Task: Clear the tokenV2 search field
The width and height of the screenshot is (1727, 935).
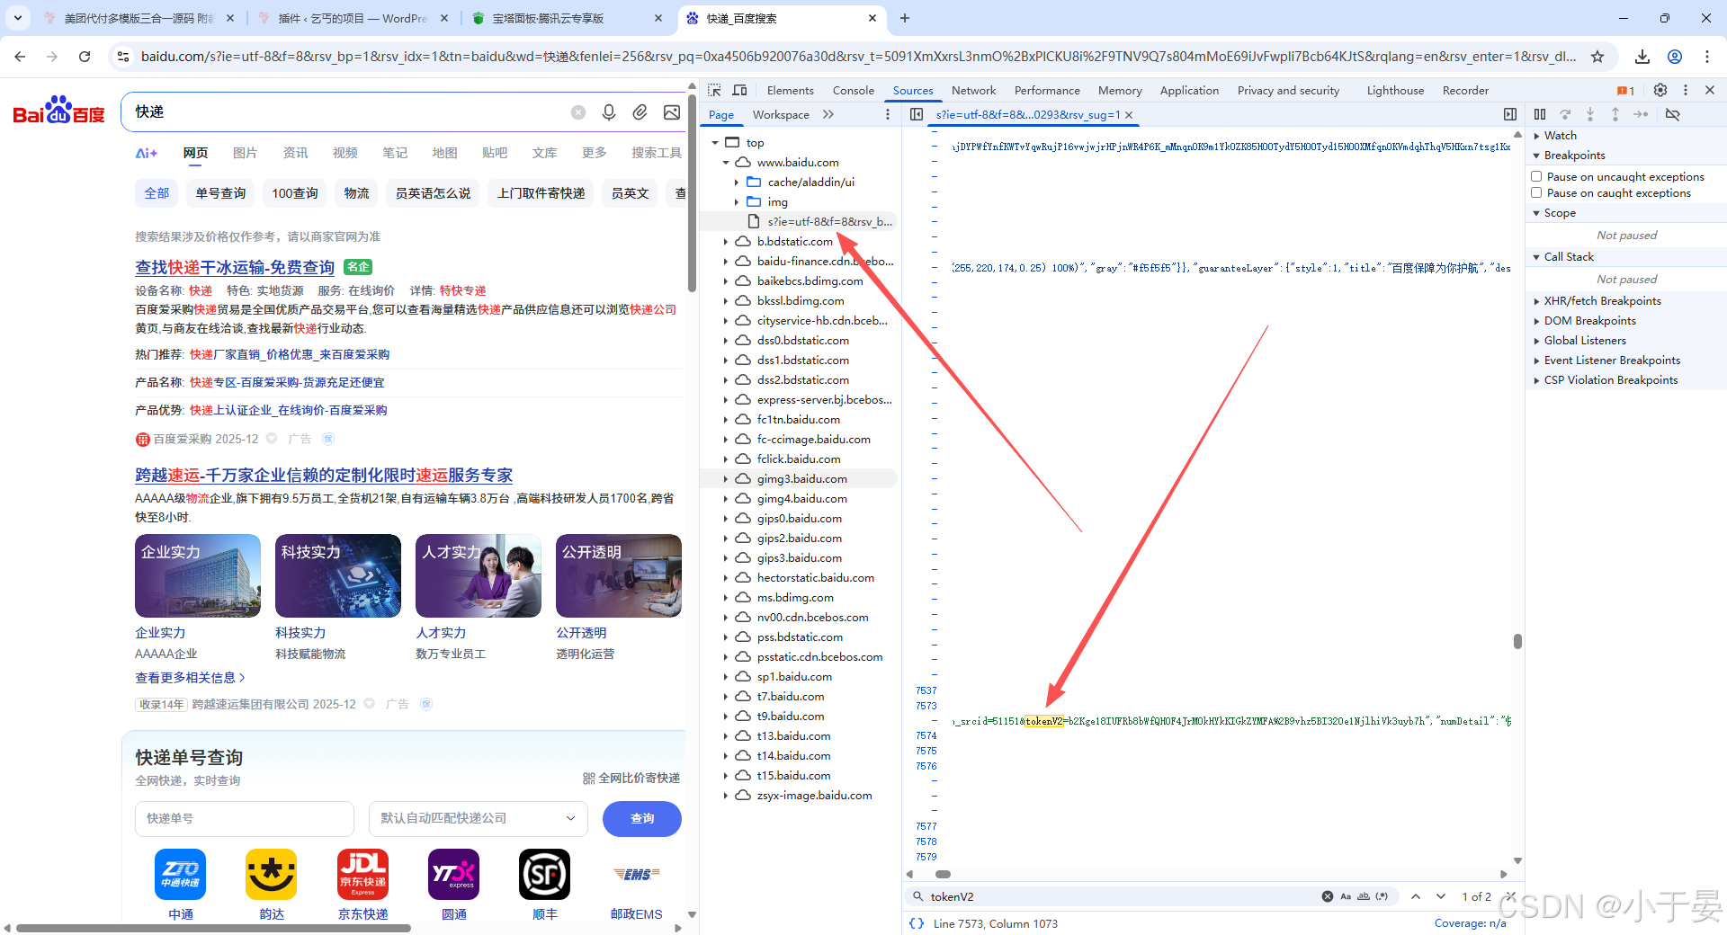Action: (x=1327, y=896)
